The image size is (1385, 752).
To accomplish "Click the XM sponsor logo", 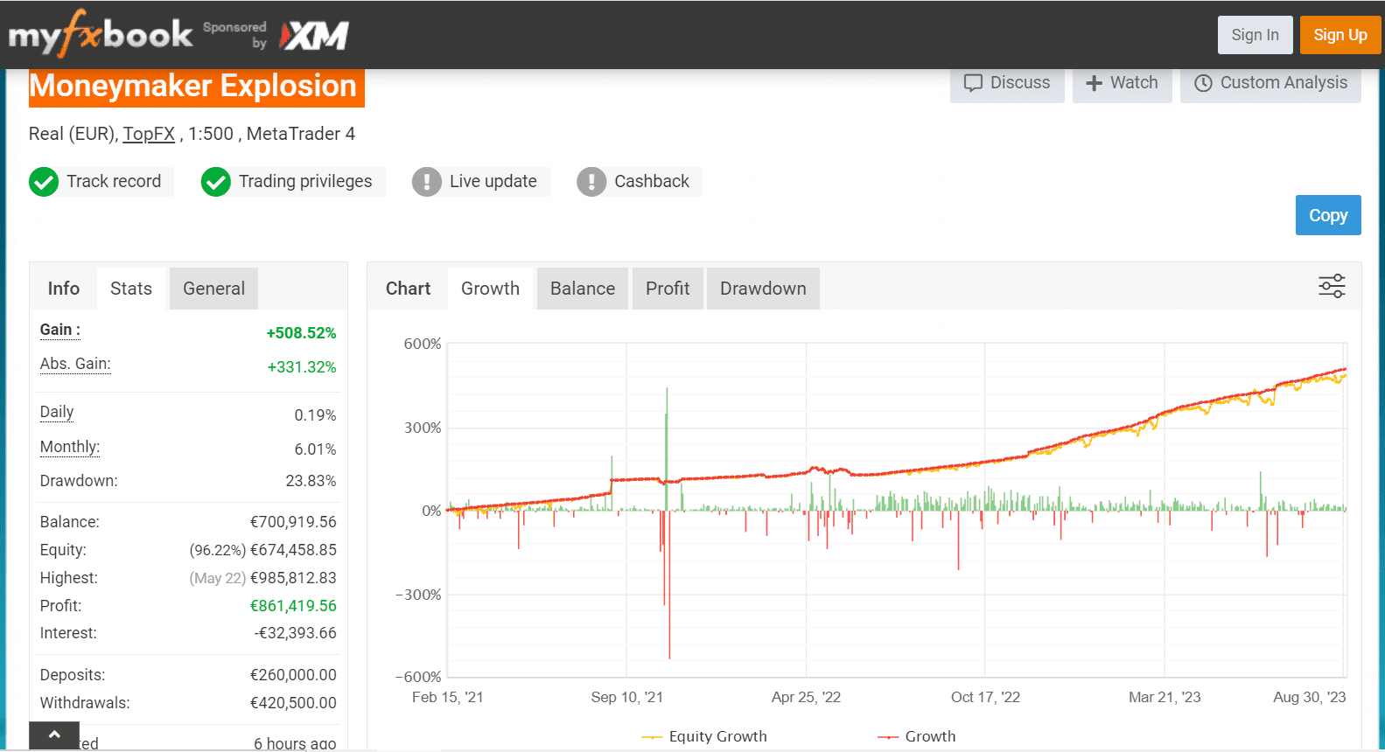I will [314, 36].
